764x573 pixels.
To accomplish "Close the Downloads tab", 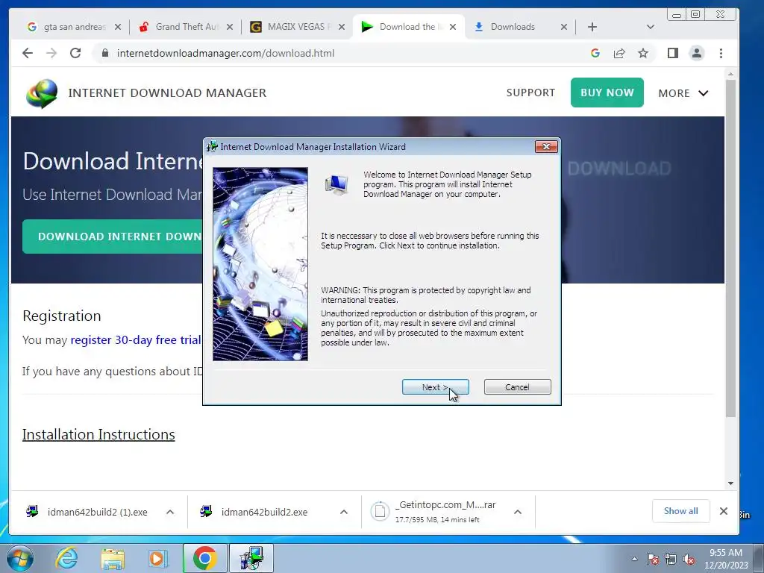I will (564, 27).
